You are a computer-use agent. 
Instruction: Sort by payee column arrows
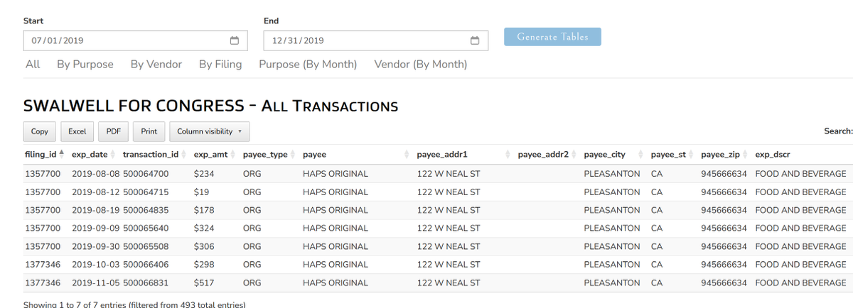408,154
